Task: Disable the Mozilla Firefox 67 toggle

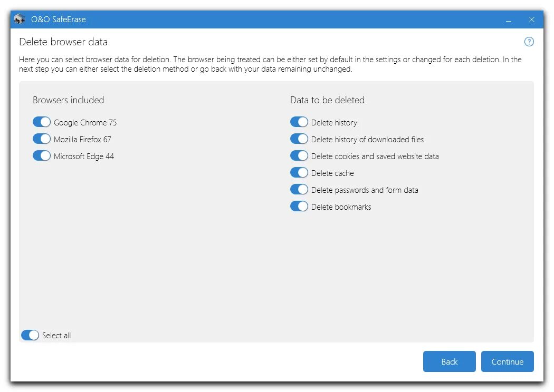Action: (42, 139)
